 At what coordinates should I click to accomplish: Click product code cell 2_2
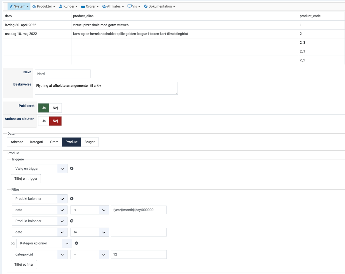point(321,60)
